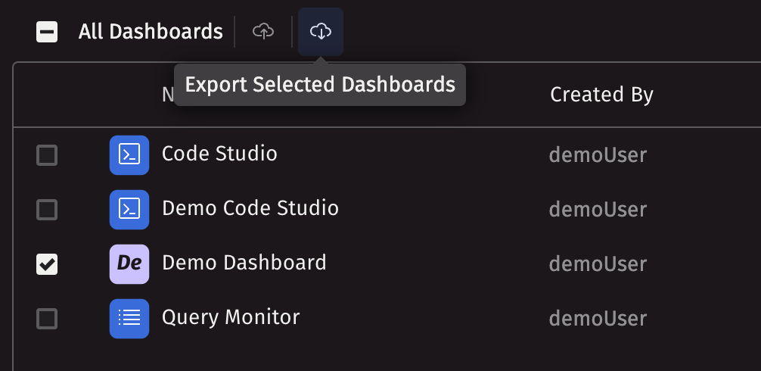Check the Code Studio row checkbox
This screenshot has width=761, height=371.
point(47,155)
